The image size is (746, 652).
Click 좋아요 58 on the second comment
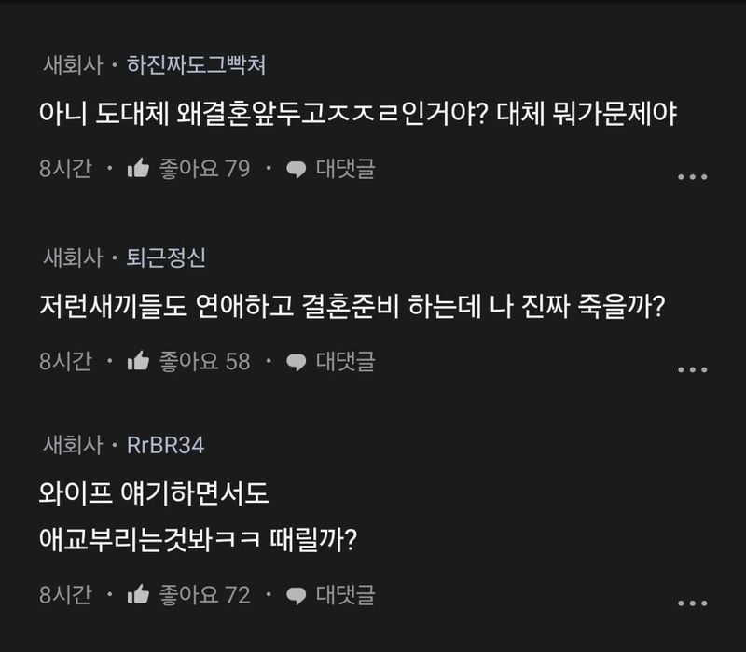coord(201,362)
